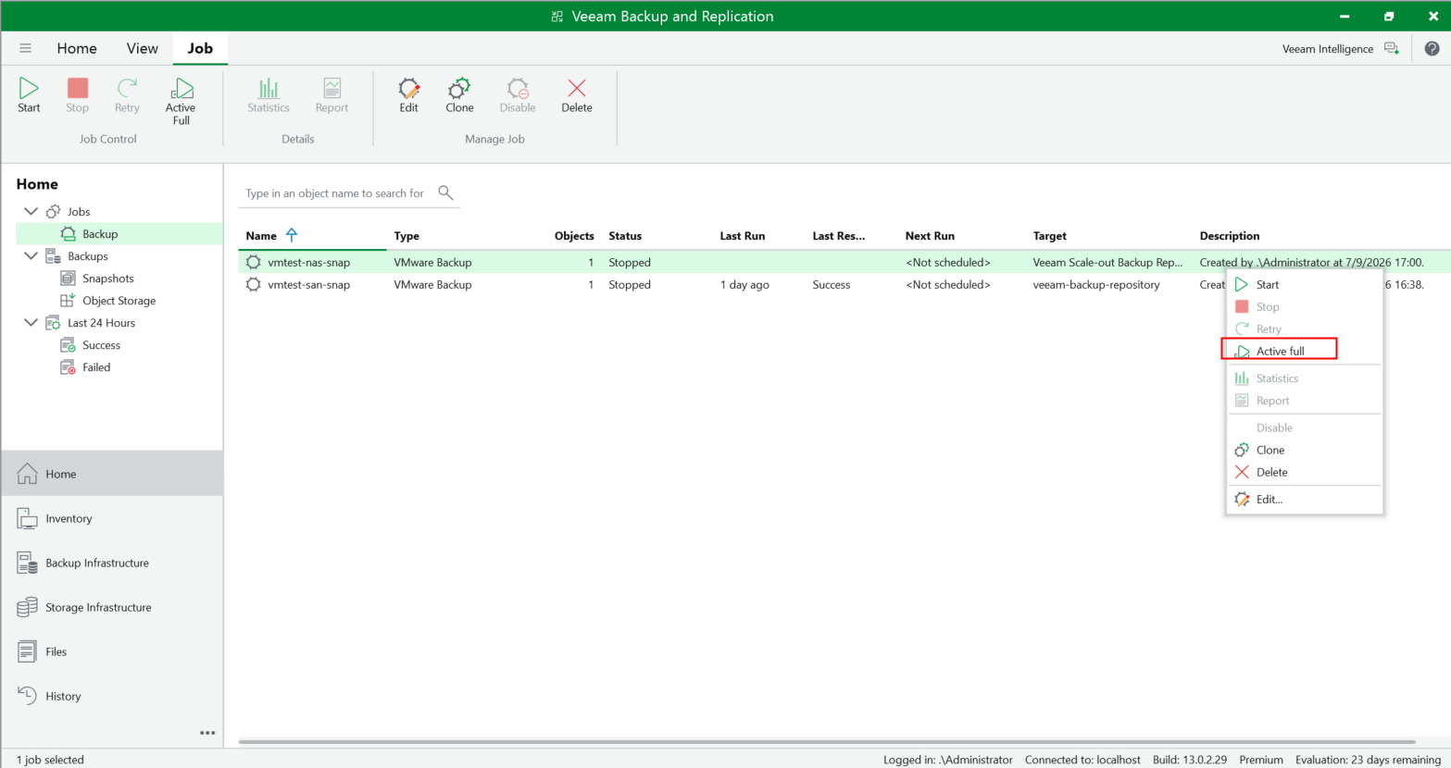
Task: Collapse the Last 24 Hours node
Action: (x=31, y=322)
